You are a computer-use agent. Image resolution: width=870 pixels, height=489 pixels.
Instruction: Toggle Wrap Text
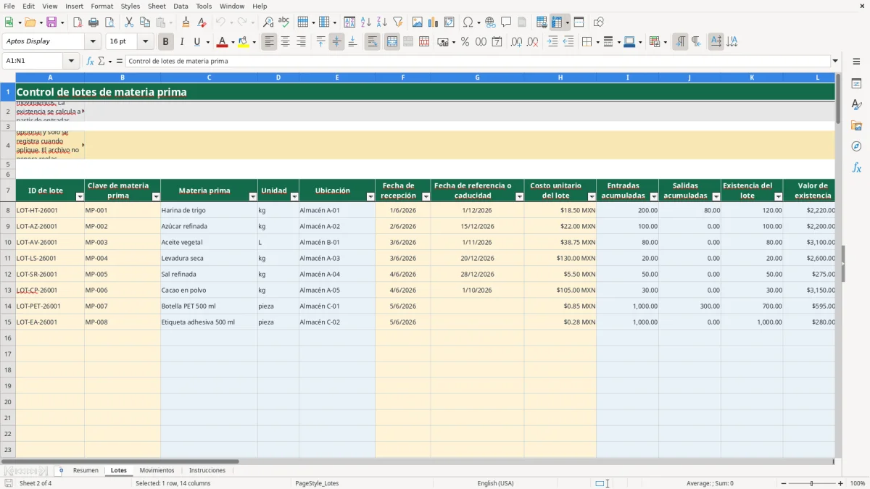click(x=373, y=42)
